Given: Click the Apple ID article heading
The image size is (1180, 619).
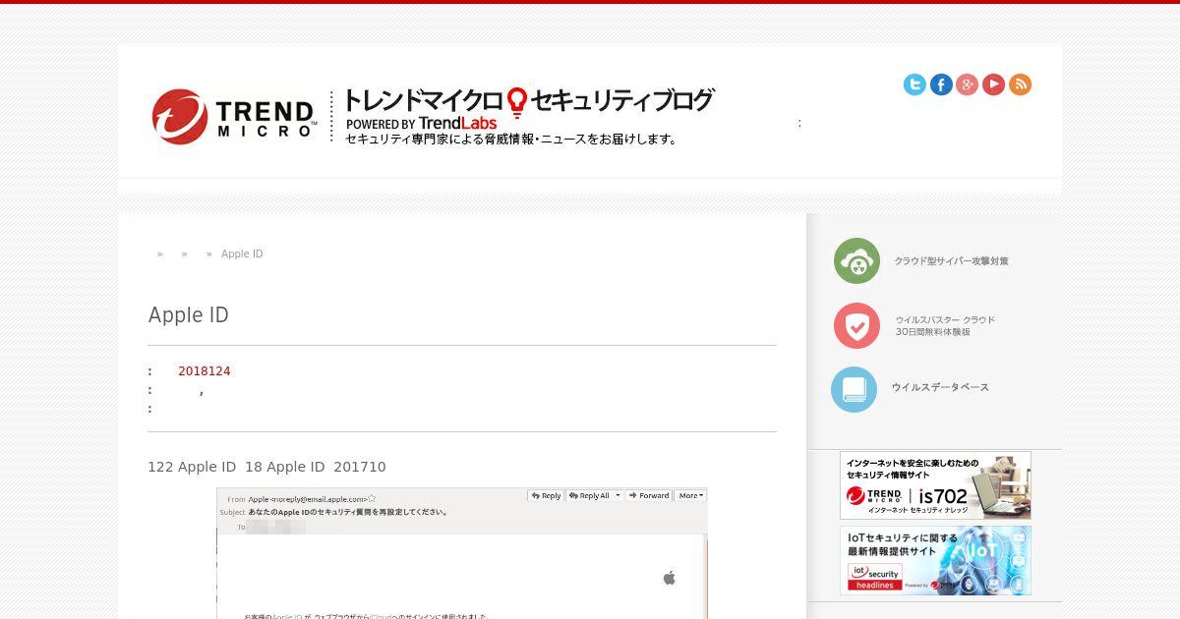Looking at the screenshot, I should pos(189,315).
